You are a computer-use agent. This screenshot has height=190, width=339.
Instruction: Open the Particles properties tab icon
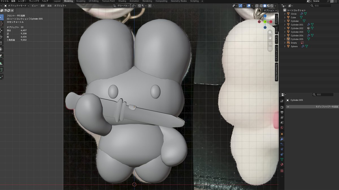[x=282, y=144]
